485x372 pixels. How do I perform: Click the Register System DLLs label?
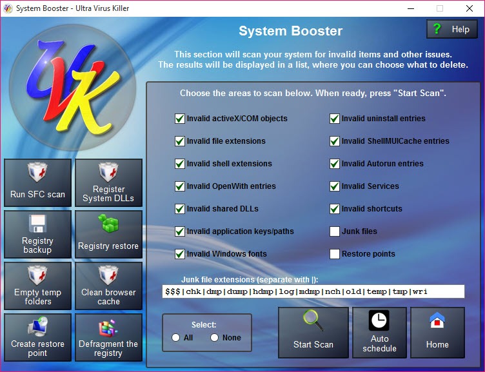pos(108,193)
